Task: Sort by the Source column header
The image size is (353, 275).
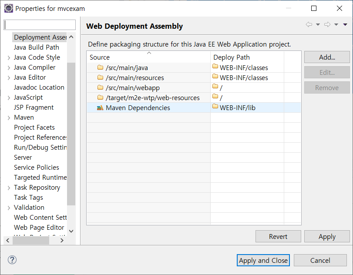Action: [148, 57]
